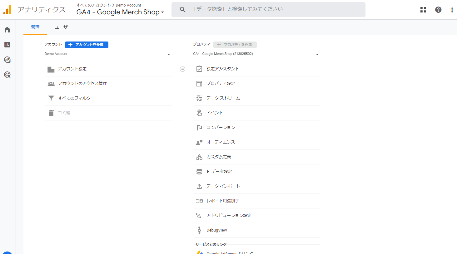
Task: Expand the データ設定 section triangle
Action: coord(208,172)
